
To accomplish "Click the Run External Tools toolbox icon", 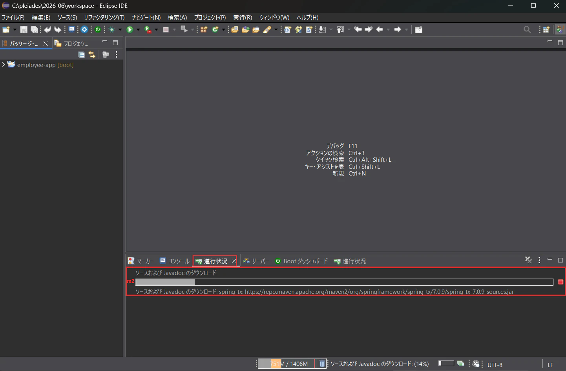I will 148,30.
